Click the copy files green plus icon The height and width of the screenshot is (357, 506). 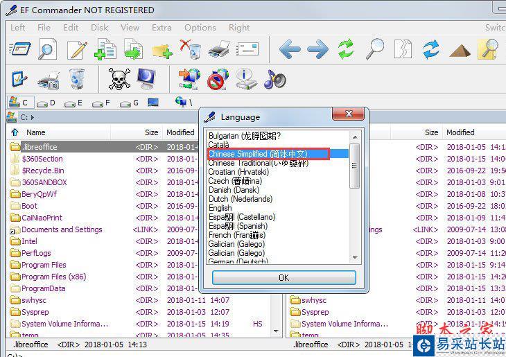[105, 49]
